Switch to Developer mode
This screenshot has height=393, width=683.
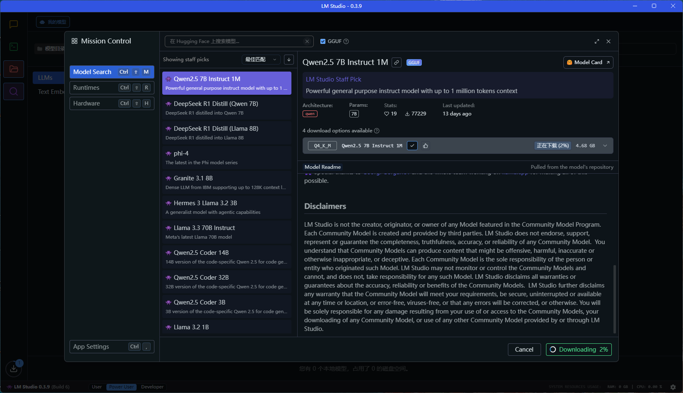[x=152, y=387]
